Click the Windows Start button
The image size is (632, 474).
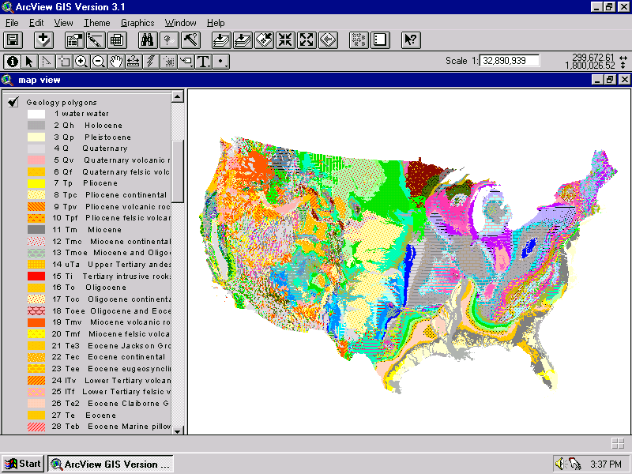(23, 464)
